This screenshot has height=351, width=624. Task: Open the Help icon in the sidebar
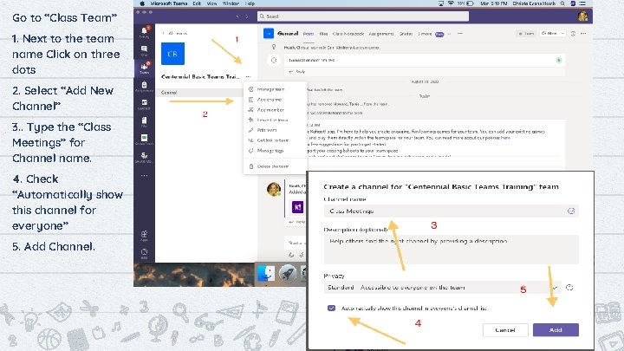(144, 253)
